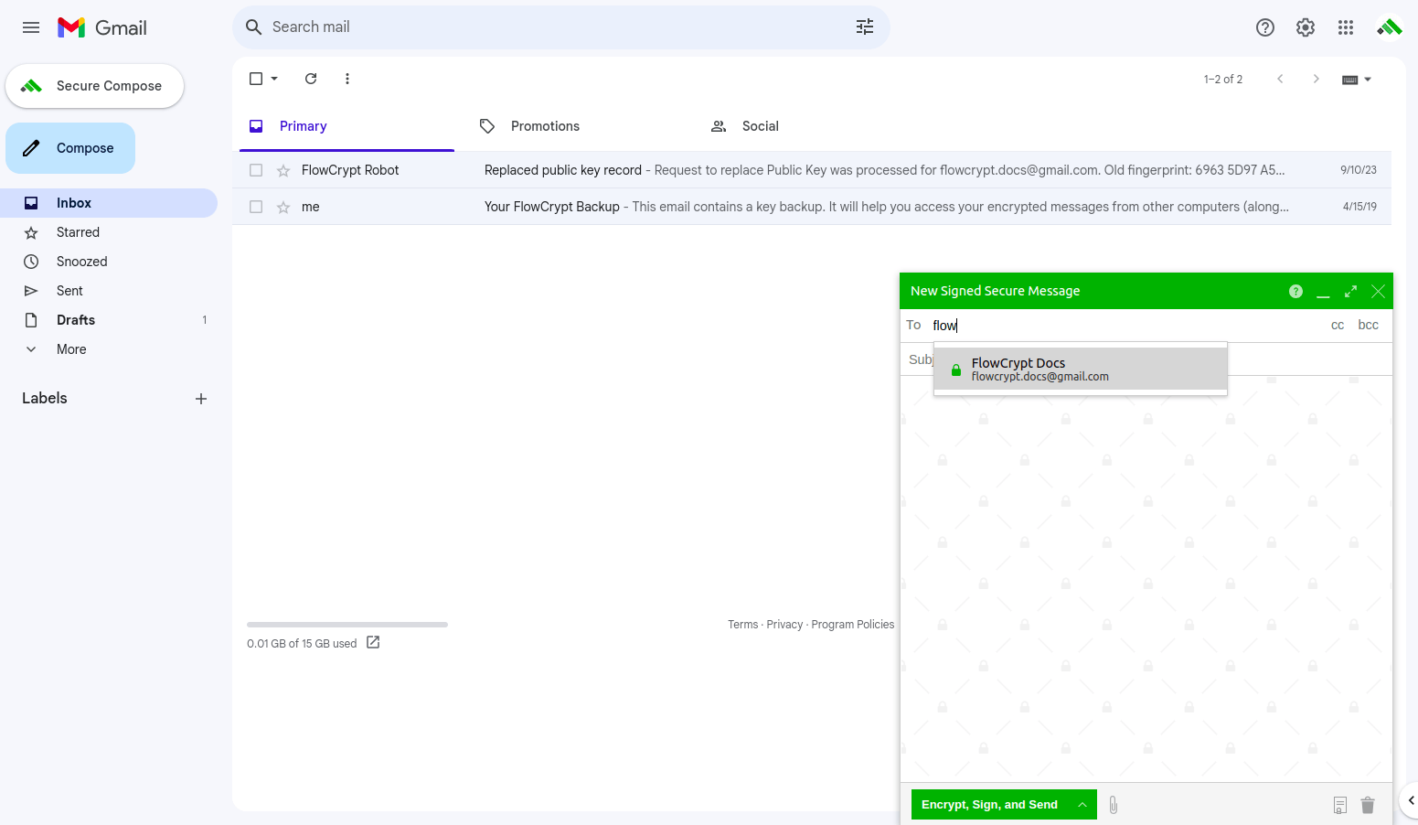Open the Snoozed folder

click(x=109, y=262)
